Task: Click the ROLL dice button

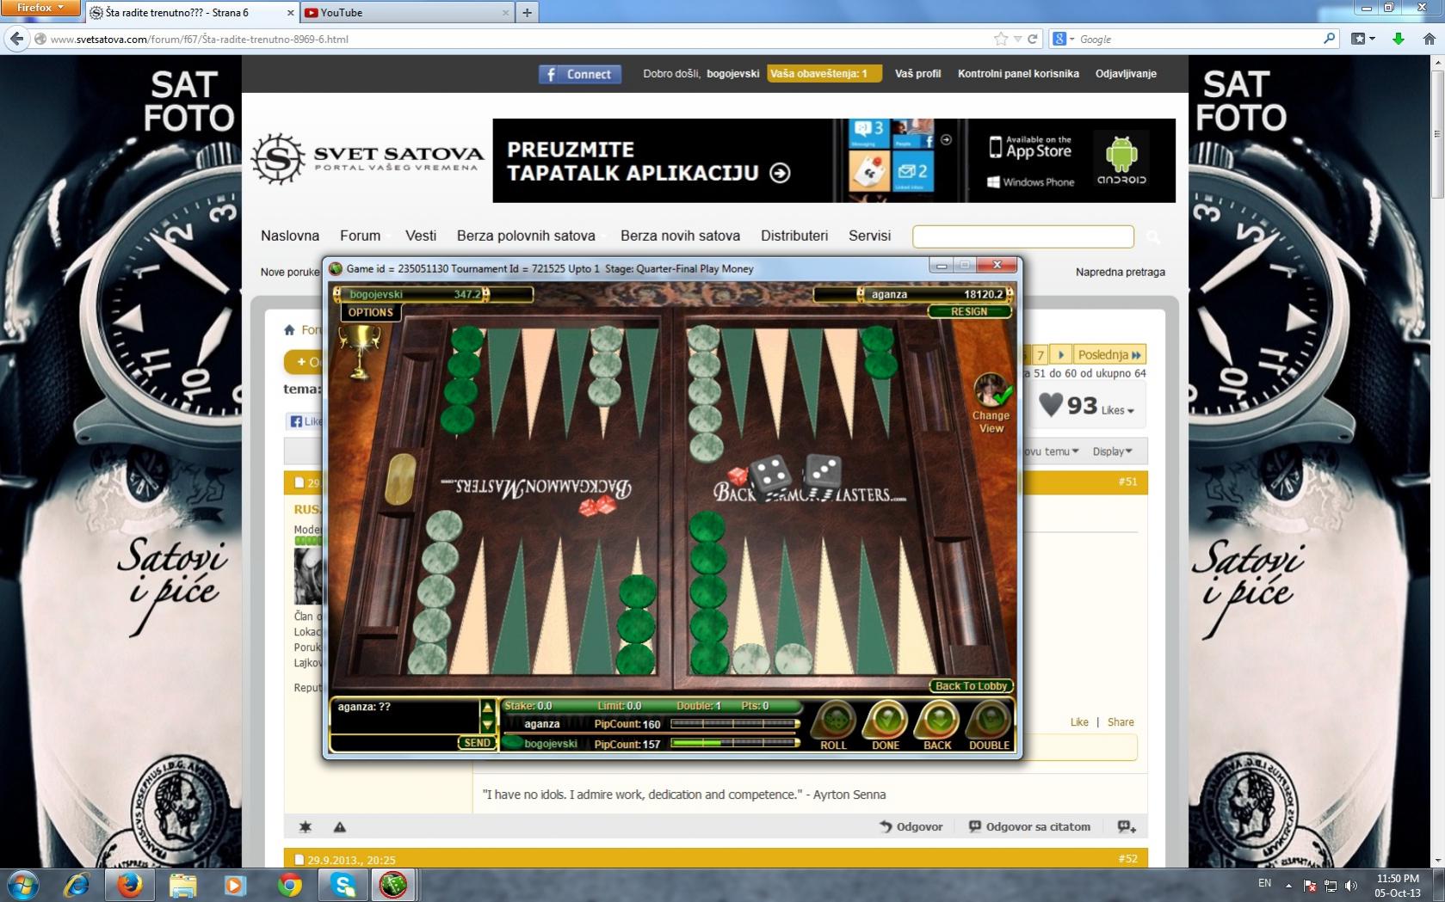Action: (x=833, y=724)
